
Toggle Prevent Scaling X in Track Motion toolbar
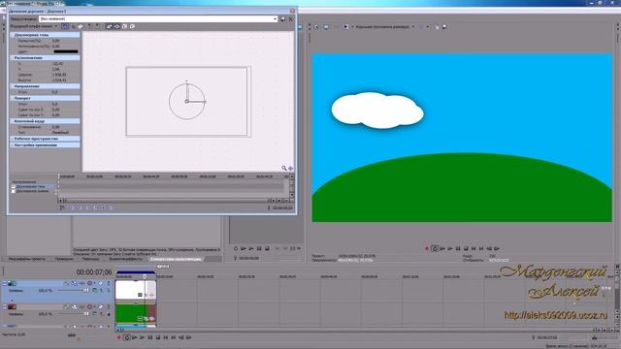click(x=124, y=26)
